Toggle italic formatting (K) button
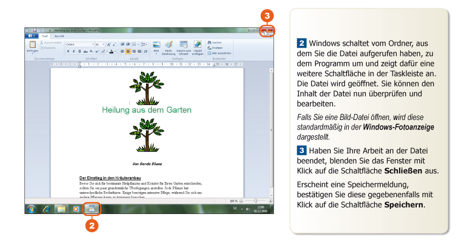This screenshot has height=244, width=458. [74, 51]
